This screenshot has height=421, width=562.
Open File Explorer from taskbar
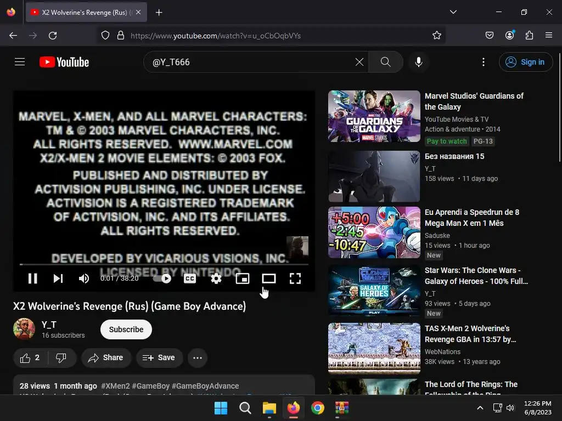269,408
